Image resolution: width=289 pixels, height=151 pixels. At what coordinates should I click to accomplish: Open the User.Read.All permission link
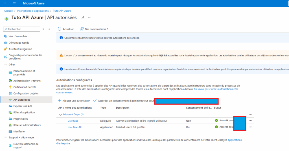pos(75,127)
